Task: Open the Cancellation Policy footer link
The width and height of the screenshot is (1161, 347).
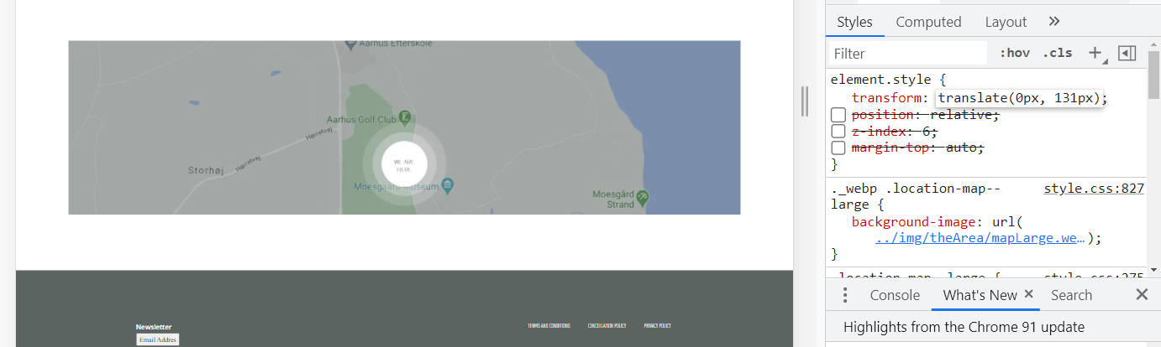Action: click(x=607, y=325)
